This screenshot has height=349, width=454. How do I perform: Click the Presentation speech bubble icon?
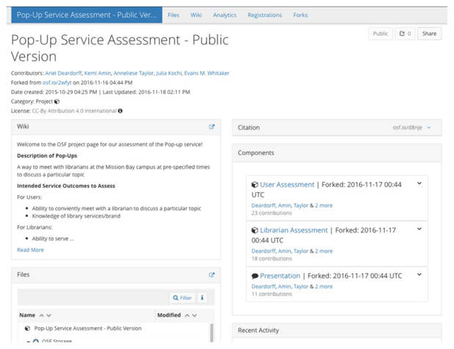(x=255, y=276)
